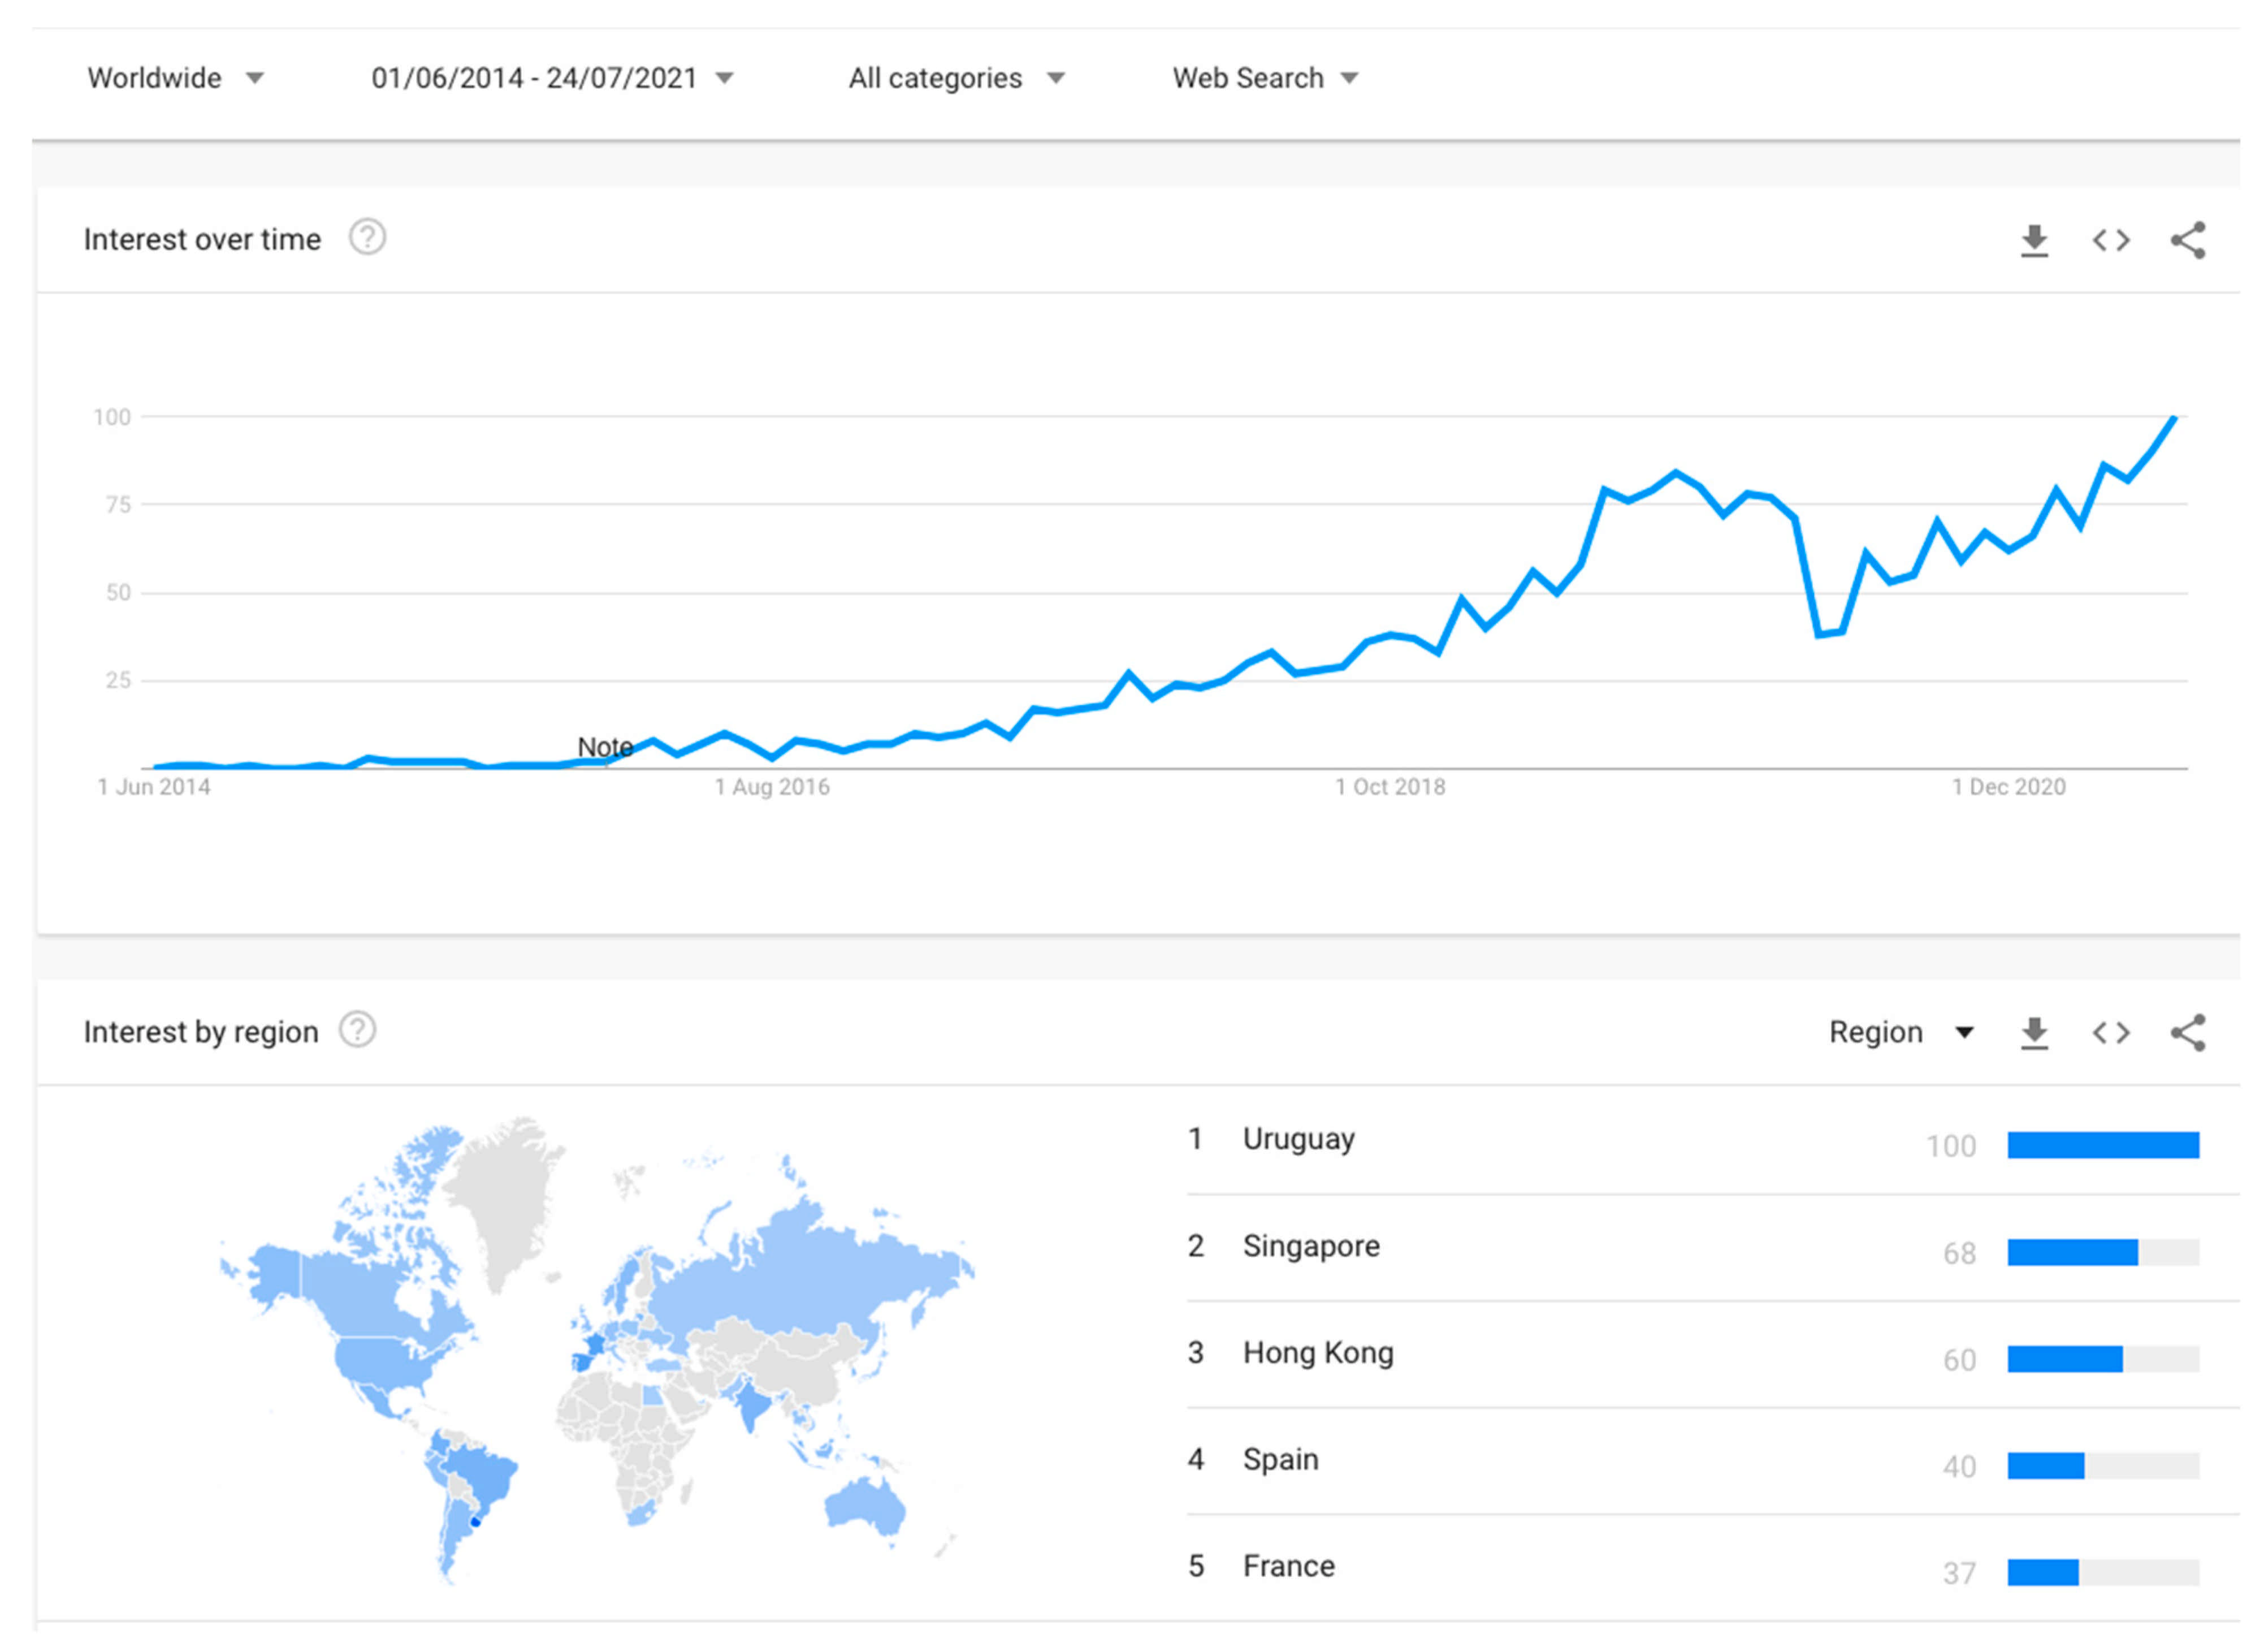Select Singapore in the region list
Screen dimensions: 2268x1651
pyautogui.click(x=1310, y=1246)
